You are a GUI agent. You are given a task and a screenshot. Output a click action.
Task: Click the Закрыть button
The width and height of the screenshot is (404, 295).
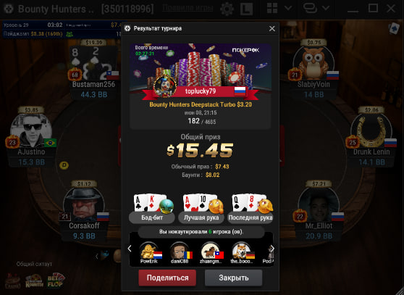(x=234, y=278)
